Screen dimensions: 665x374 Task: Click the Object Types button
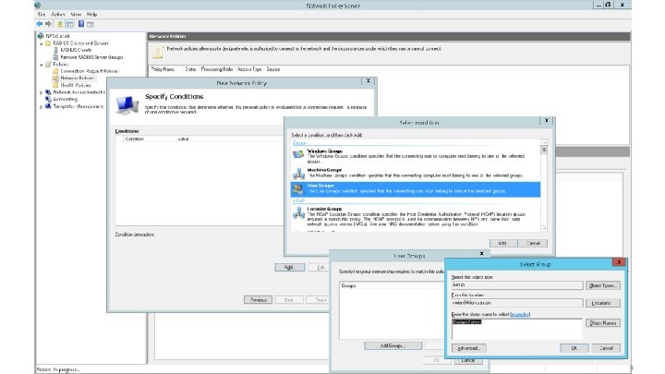602,285
